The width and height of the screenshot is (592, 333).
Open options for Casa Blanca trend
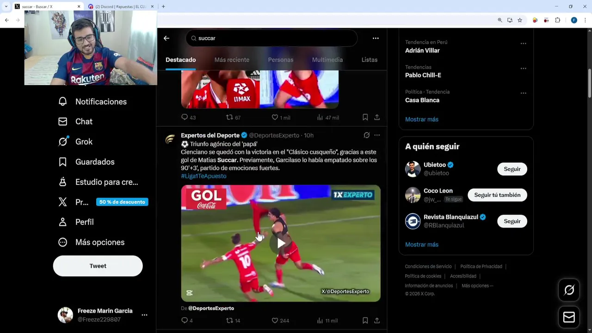tap(523, 93)
